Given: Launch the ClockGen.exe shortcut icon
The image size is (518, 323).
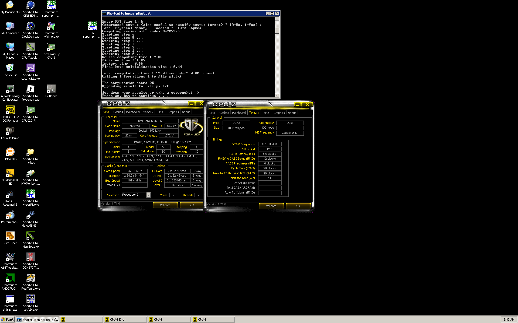Looking at the screenshot, I should point(30,30).
